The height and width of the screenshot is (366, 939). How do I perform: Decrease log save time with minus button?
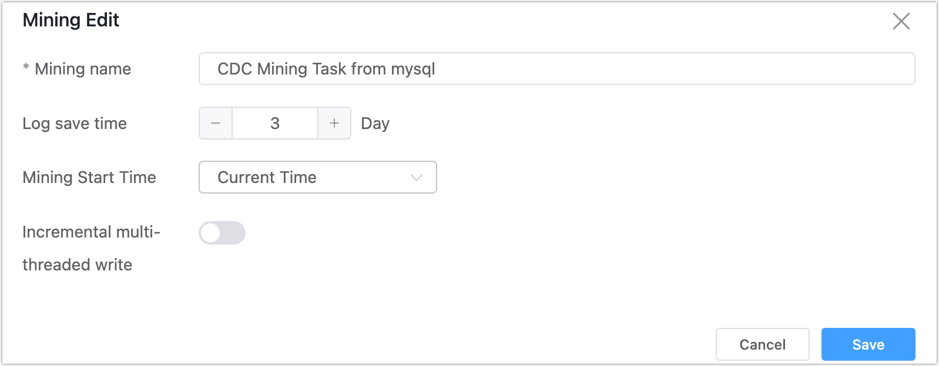(x=216, y=123)
